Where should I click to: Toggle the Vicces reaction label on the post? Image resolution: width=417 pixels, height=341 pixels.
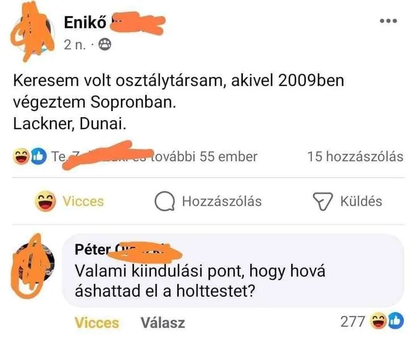pyautogui.click(x=83, y=201)
